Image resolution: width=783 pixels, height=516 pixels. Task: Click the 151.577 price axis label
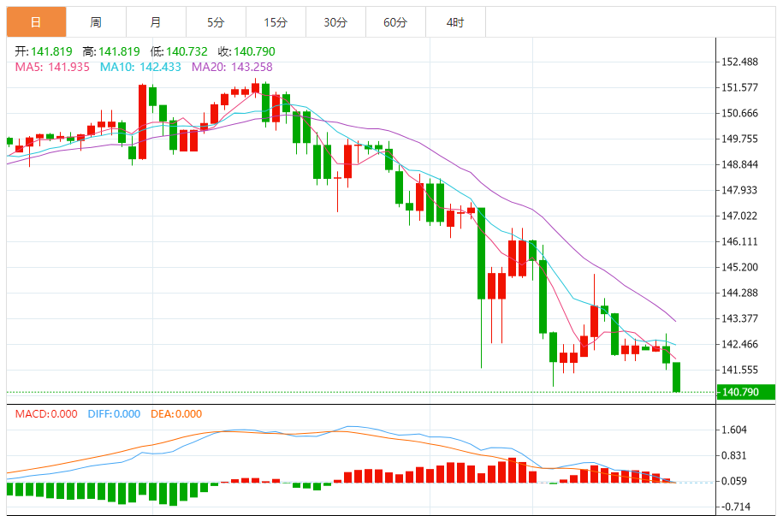click(x=739, y=87)
